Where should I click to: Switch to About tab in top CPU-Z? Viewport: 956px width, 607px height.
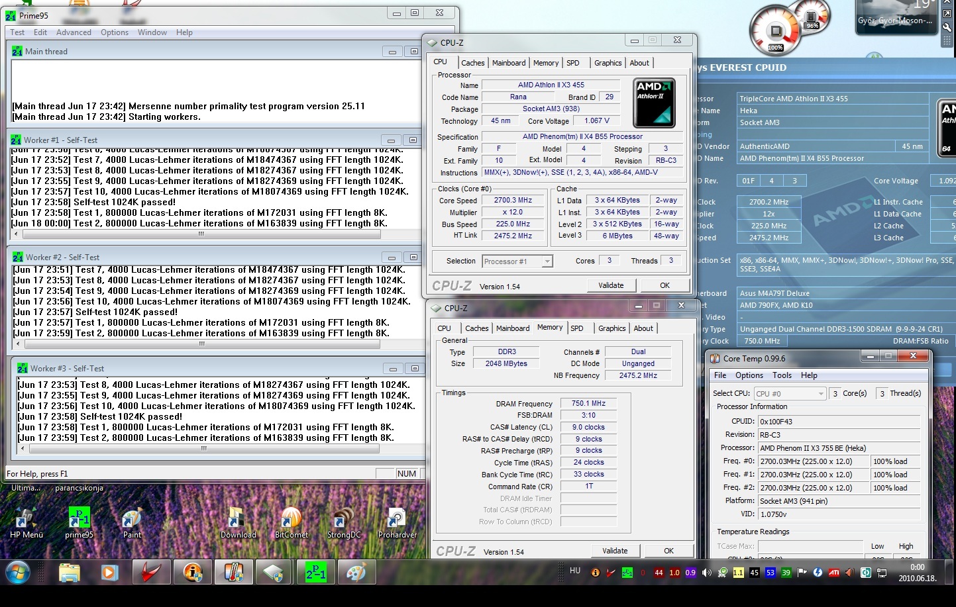click(x=639, y=63)
